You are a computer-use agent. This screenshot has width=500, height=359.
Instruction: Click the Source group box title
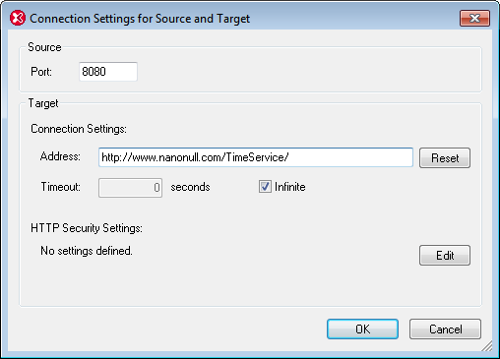(x=44, y=47)
